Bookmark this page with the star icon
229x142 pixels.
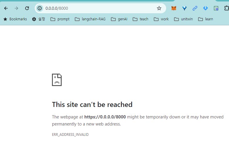point(159,8)
